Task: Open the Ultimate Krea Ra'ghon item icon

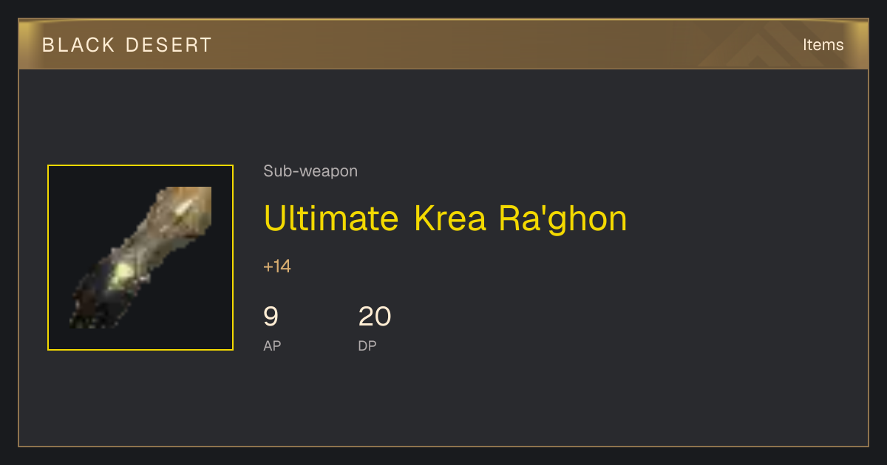Action: (140, 258)
